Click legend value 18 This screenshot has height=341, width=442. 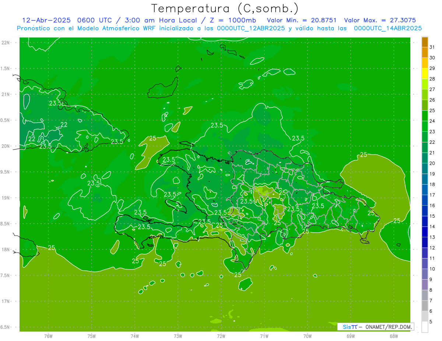[432, 184]
